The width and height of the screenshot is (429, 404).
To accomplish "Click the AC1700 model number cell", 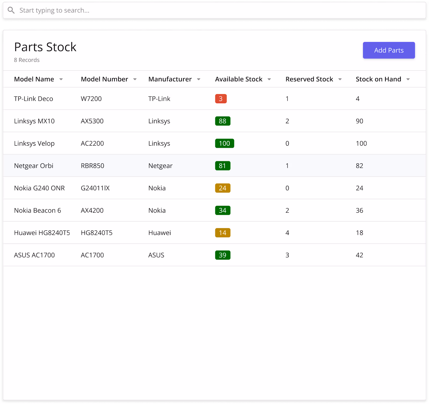I will (92, 255).
